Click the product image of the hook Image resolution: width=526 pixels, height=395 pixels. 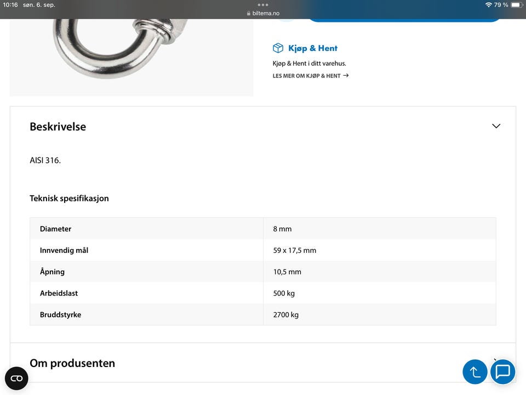tap(131, 58)
